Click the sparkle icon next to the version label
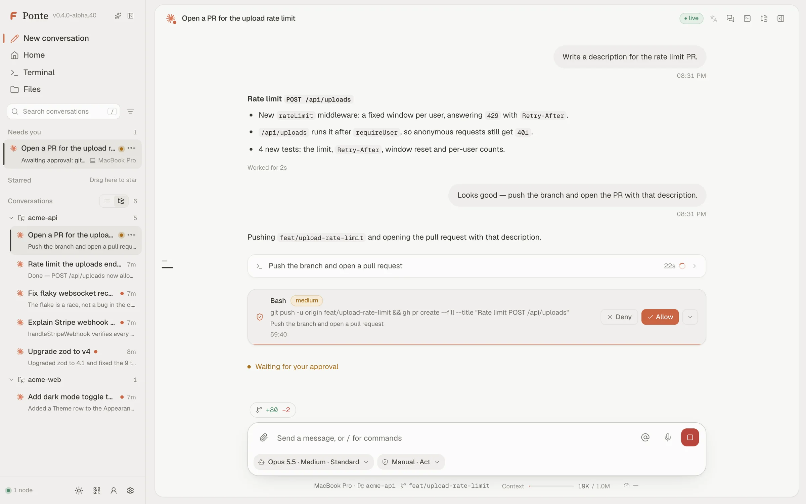Image resolution: width=806 pixels, height=504 pixels. 118,16
